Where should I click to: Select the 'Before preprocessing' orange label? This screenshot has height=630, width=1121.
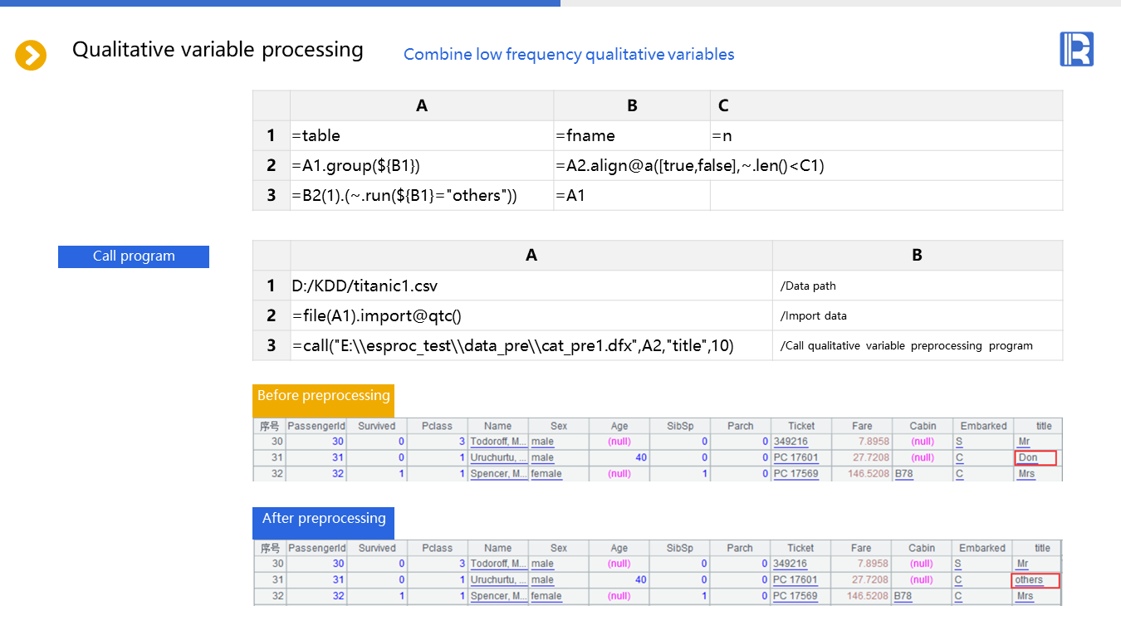point(323,396)
